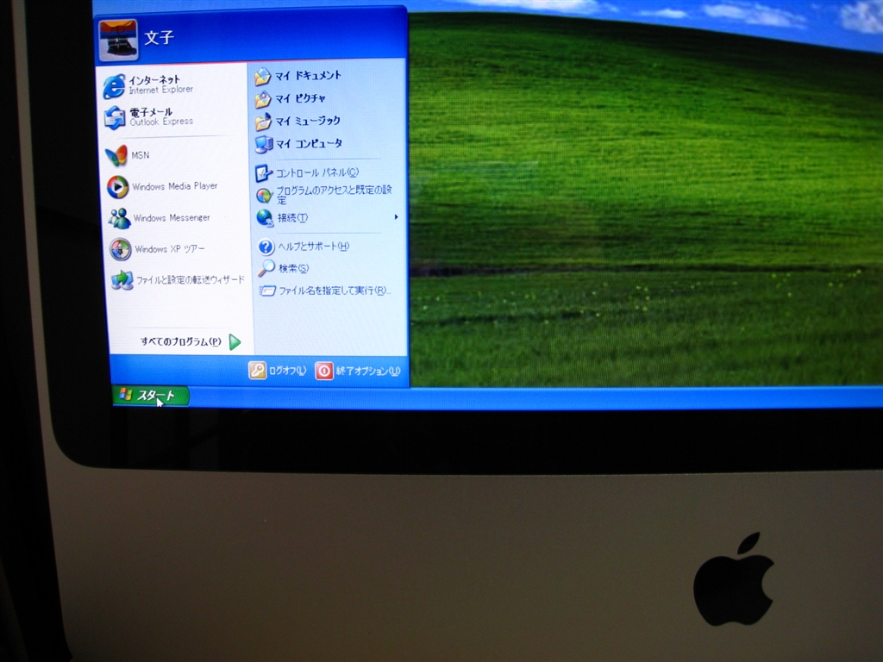883x662 pixels.
Task: Click the 接続 globe icon
Action: [x=265, y=218]
